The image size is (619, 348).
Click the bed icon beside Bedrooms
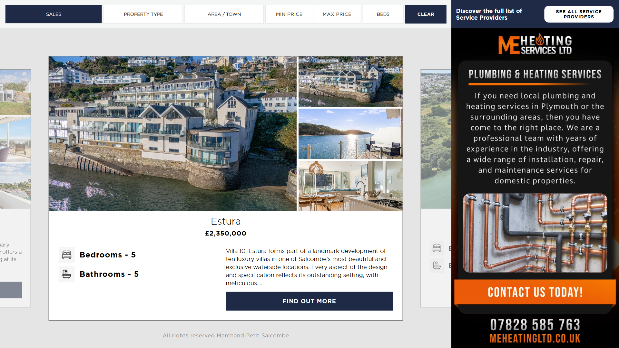click(67, 255)
